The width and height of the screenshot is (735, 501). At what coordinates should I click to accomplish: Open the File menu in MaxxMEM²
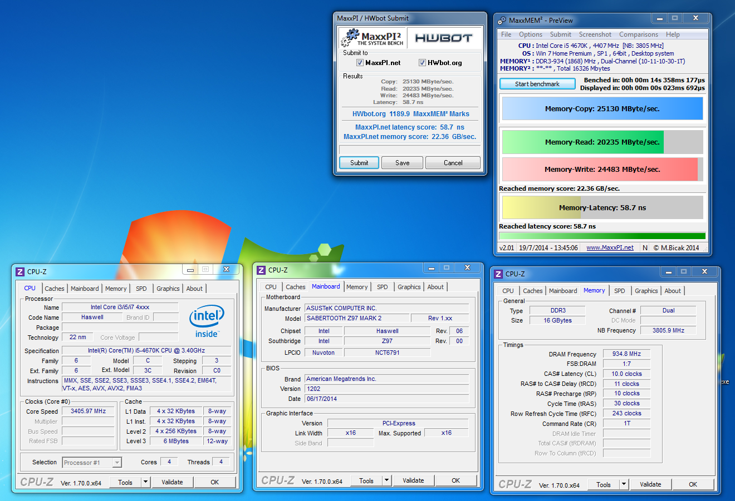tap(506, 34)
